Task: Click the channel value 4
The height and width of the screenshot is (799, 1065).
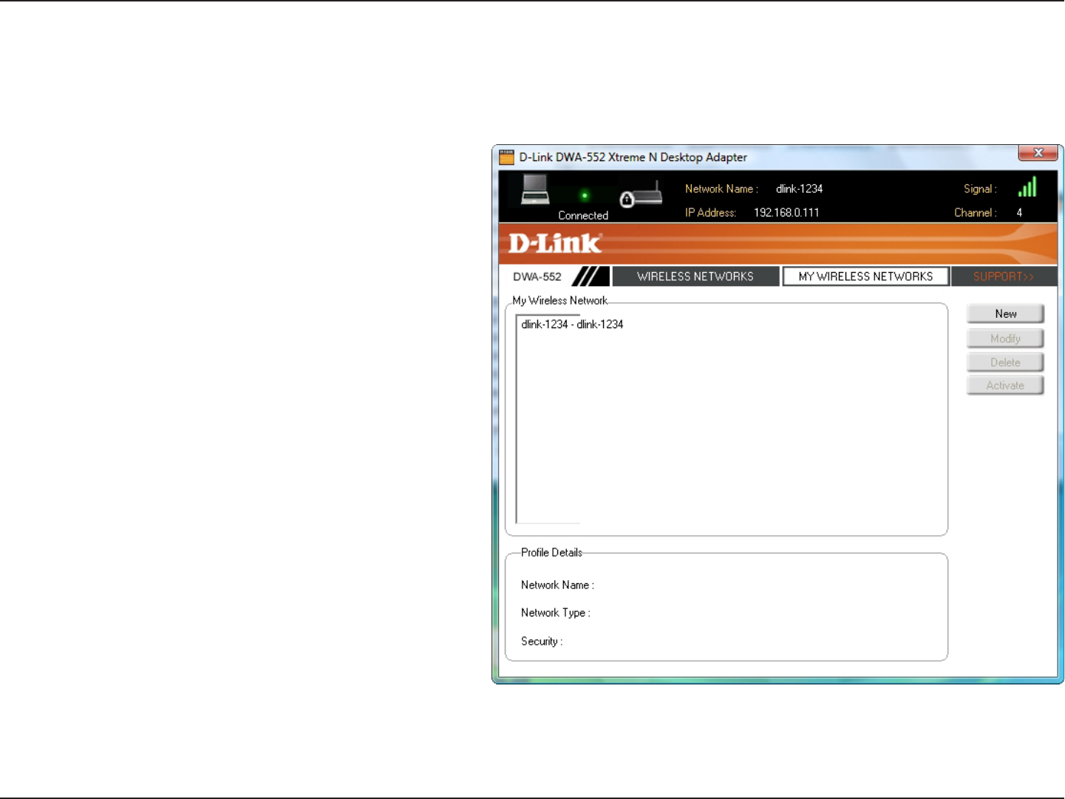Action: point(1019,213)
